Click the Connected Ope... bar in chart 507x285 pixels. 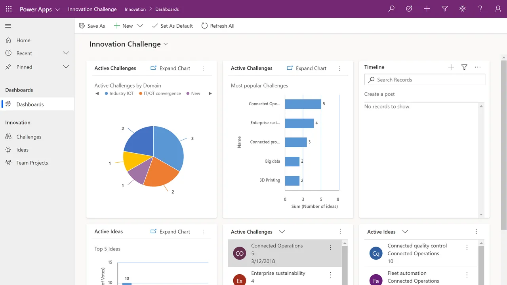coord(303,104)
